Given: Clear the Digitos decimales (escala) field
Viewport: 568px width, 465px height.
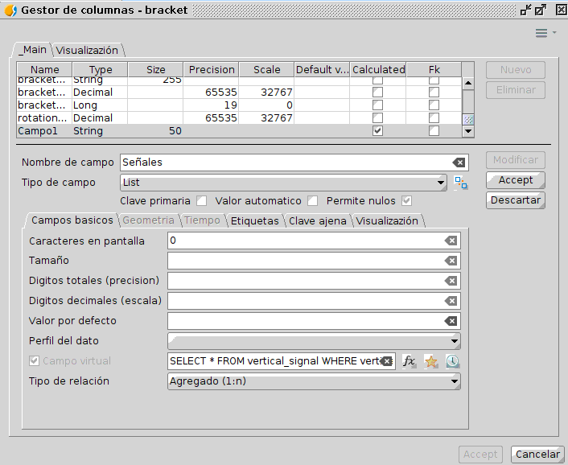Looking at the screenshot, I should 451,301.
